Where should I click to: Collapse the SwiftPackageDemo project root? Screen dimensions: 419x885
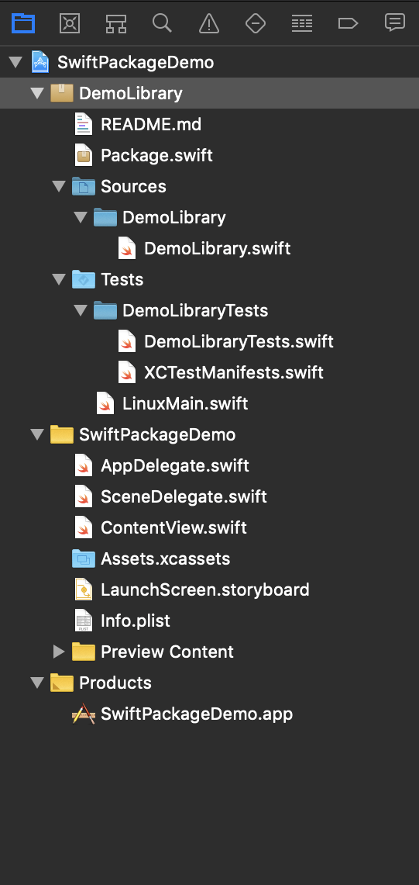(15, 62)
